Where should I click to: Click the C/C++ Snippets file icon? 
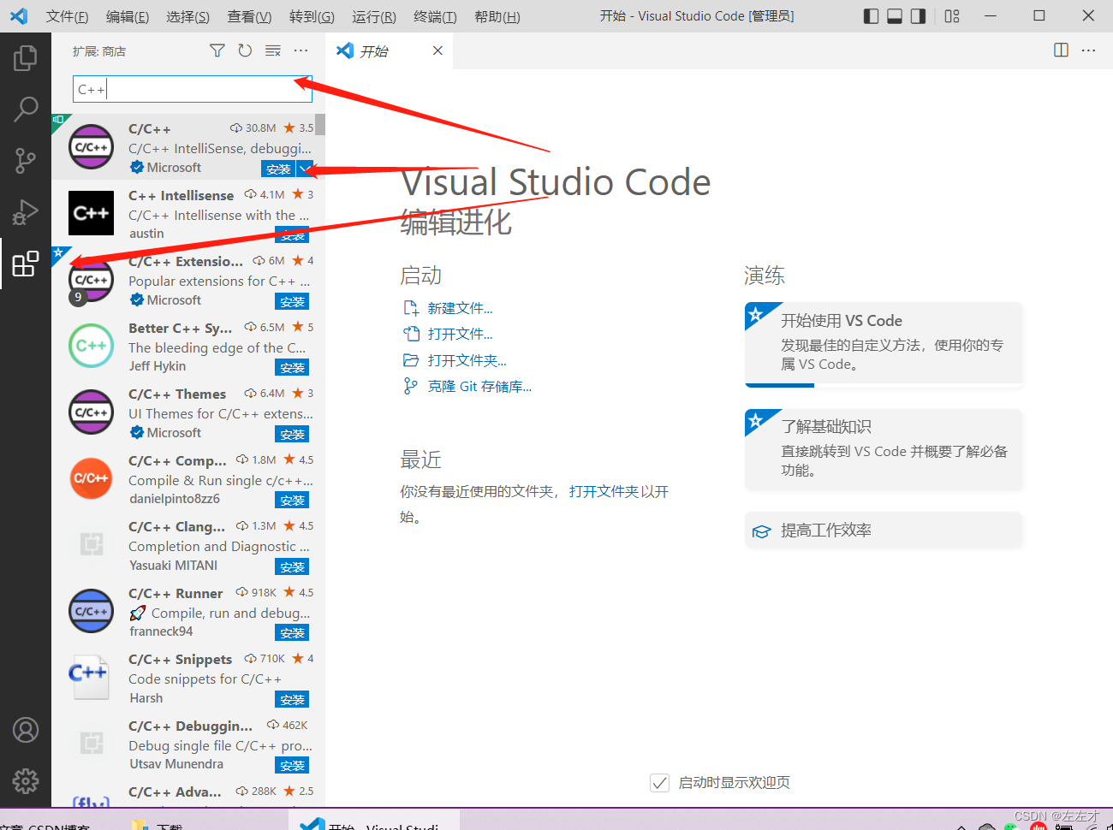89,677
